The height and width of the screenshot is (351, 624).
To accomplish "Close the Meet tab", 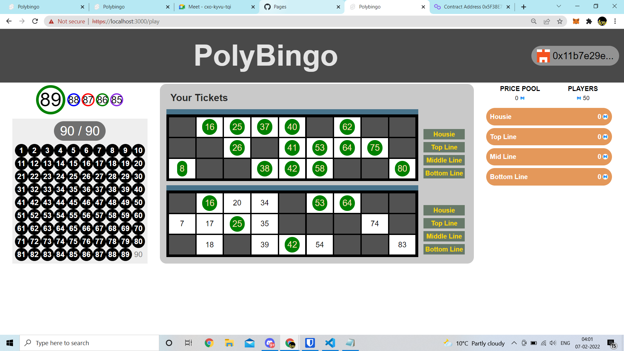I will [x=253, y=7].
